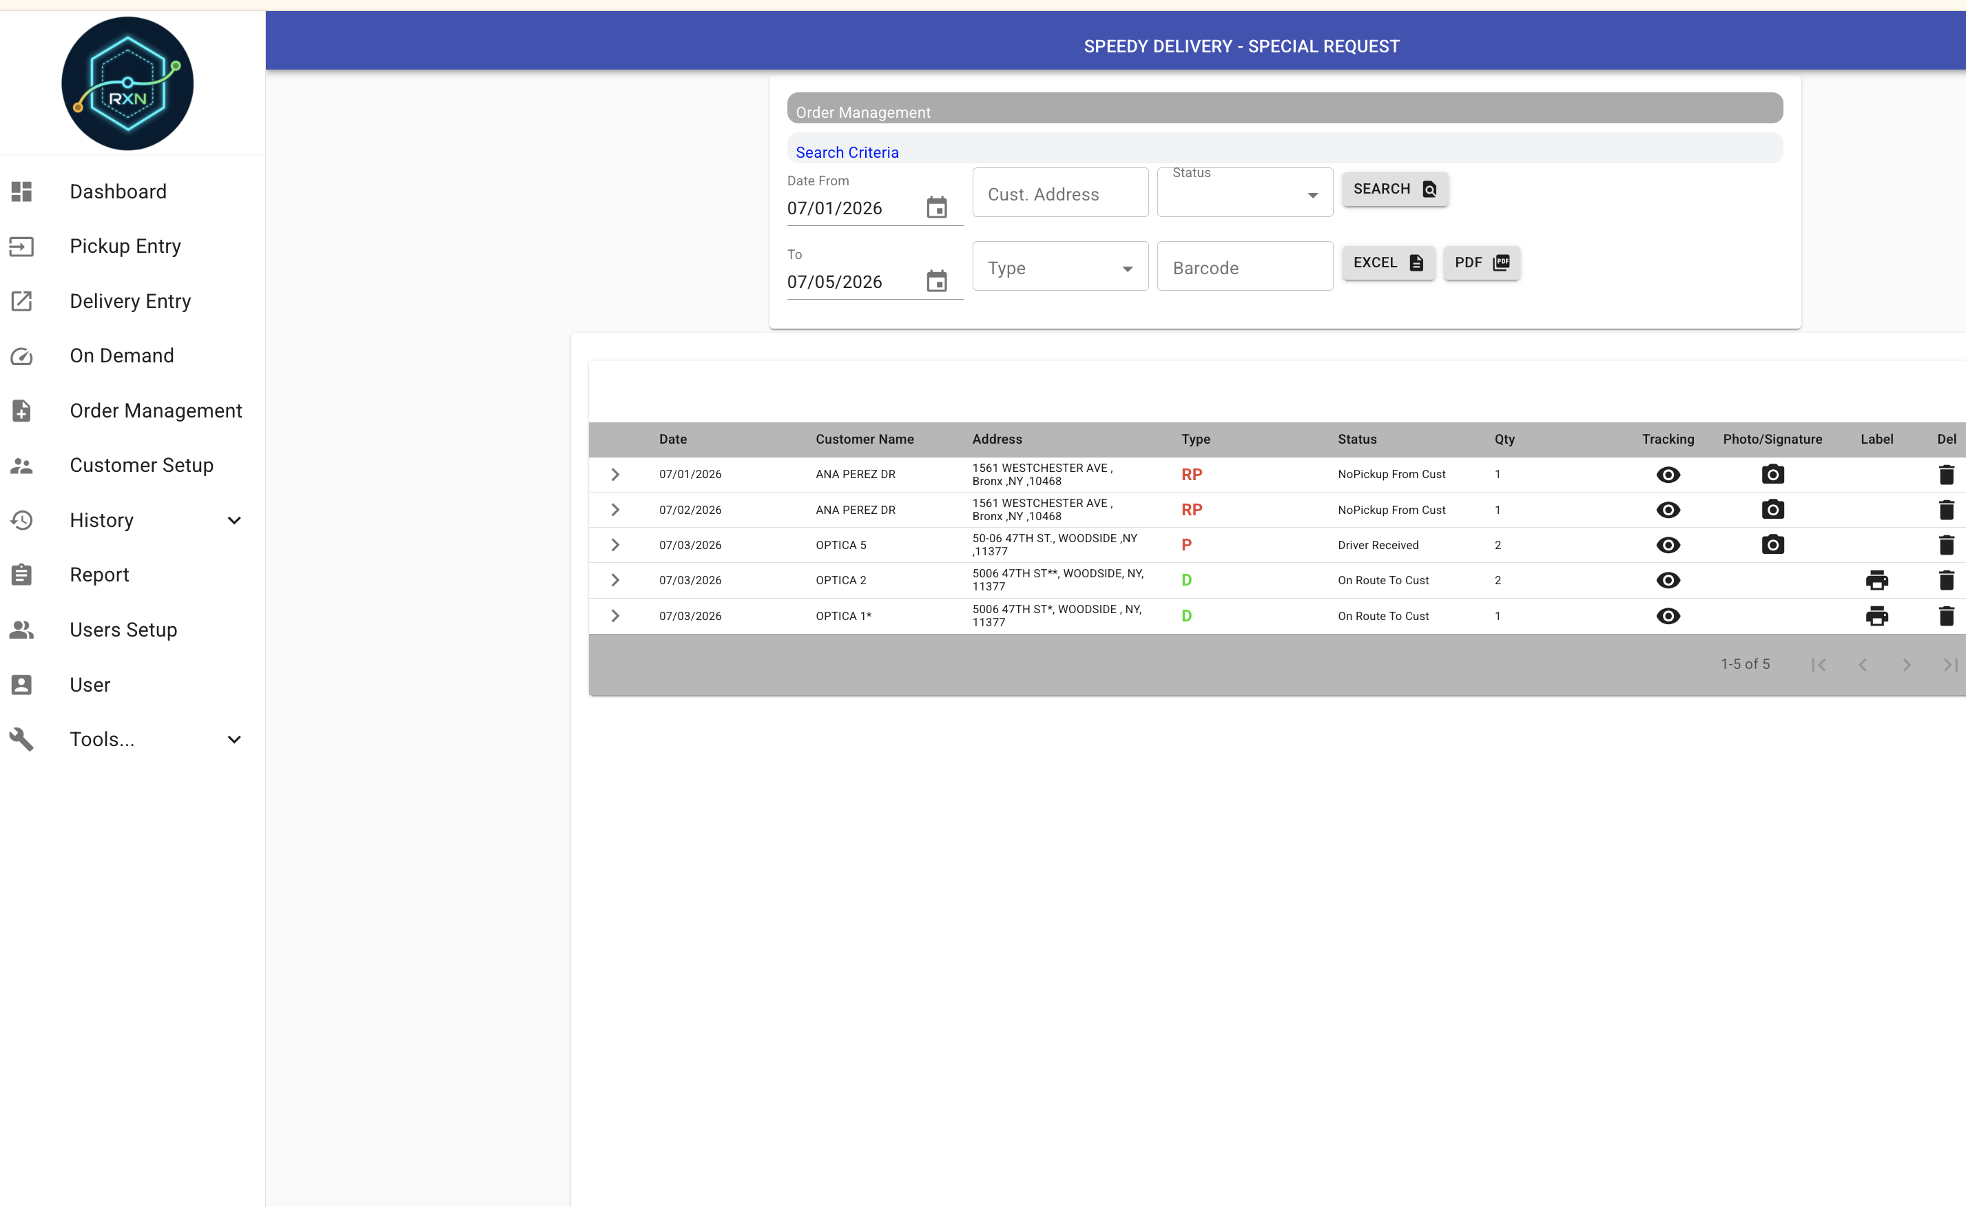Open Date From calendar picker
The image size is (1966, 1207).
[x=936, y=207]
